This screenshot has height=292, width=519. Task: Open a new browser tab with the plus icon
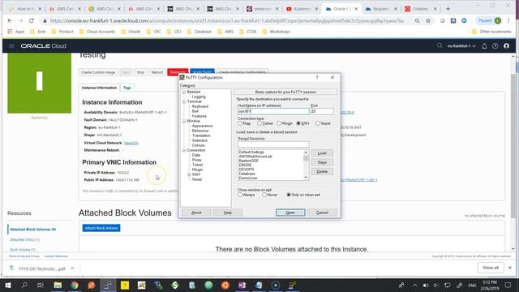[448, 9]
